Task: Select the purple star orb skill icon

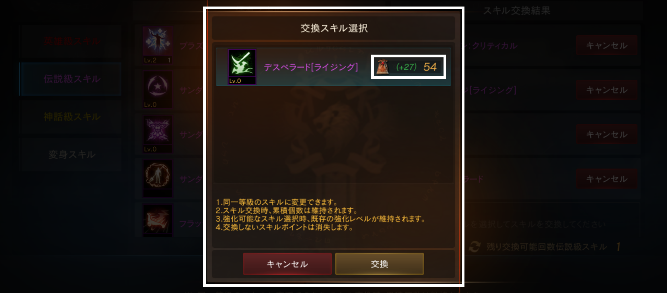Action: point(158,90)
